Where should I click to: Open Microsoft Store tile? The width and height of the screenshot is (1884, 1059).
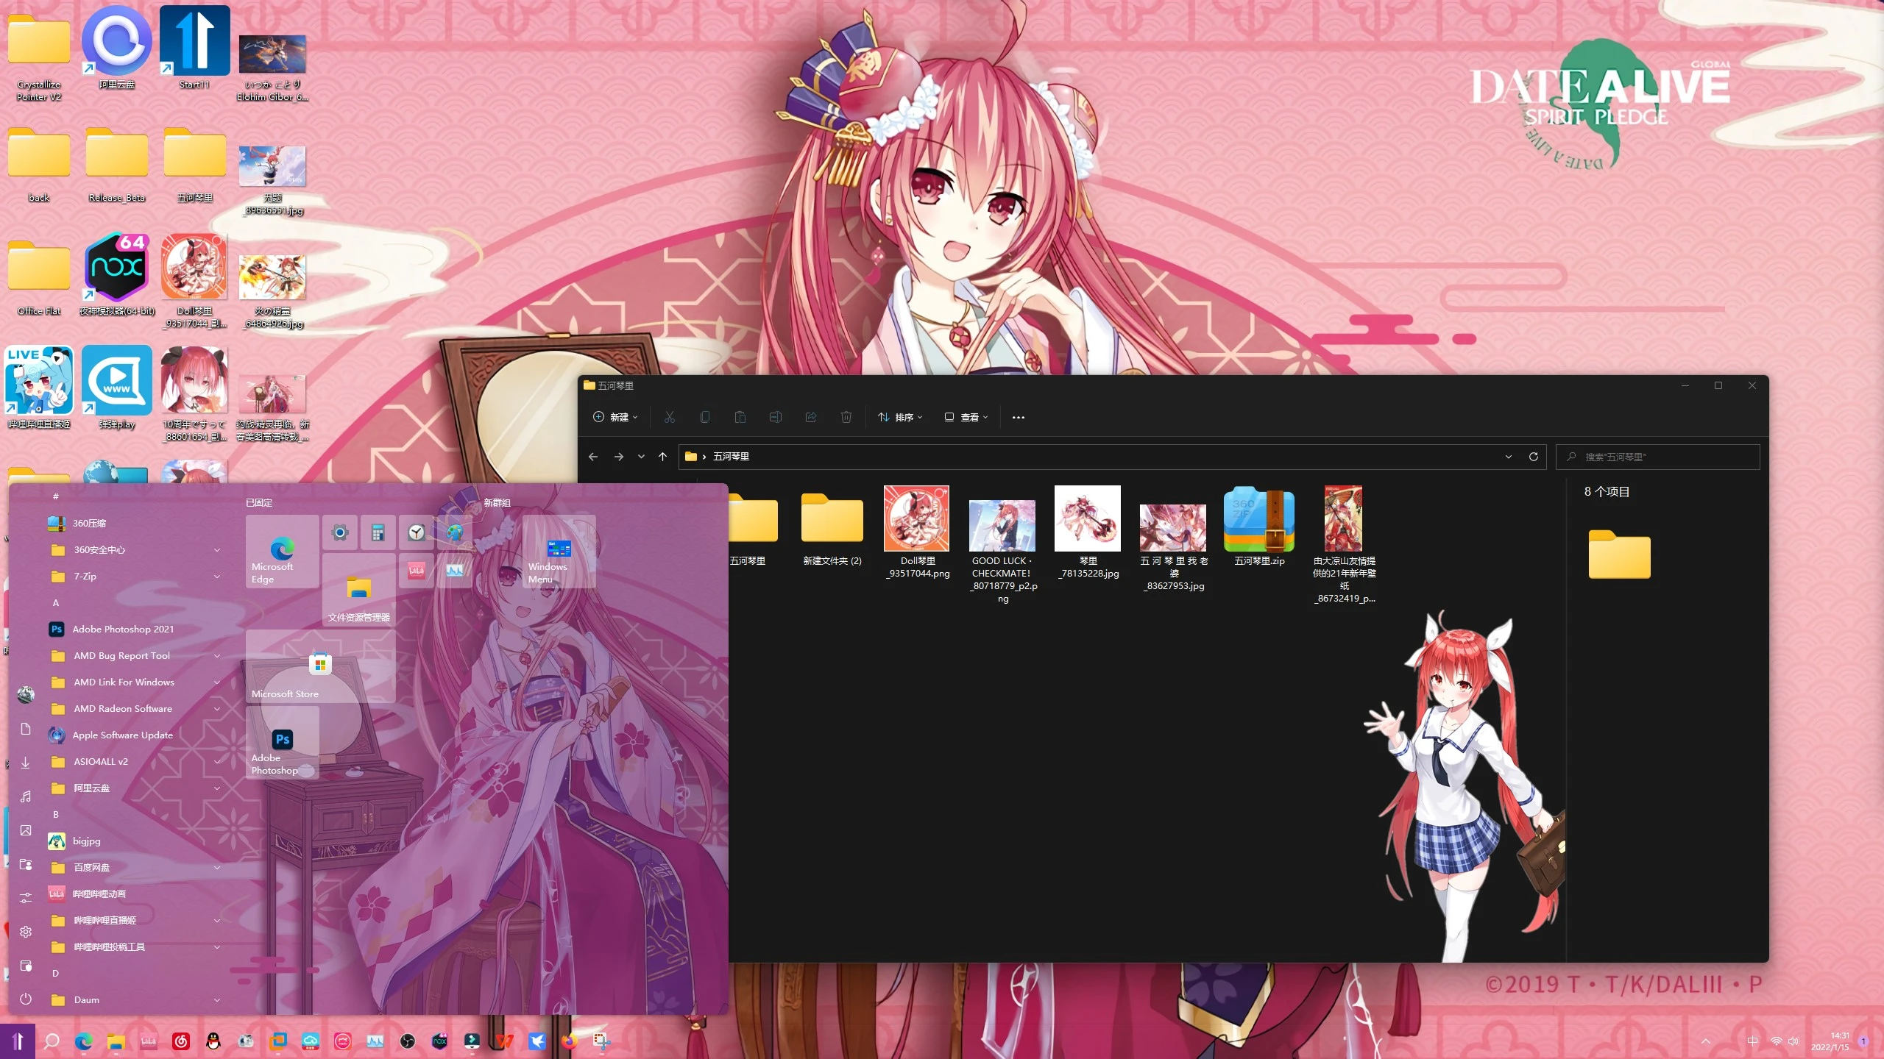321,666
